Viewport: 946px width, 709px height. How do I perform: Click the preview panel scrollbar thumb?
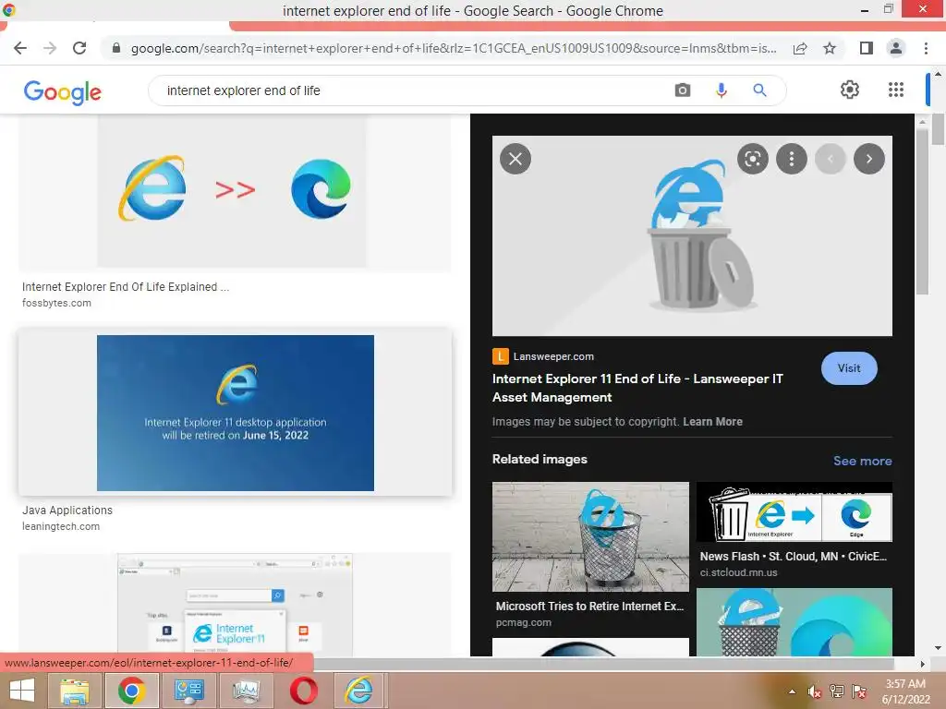coord(922,211)
